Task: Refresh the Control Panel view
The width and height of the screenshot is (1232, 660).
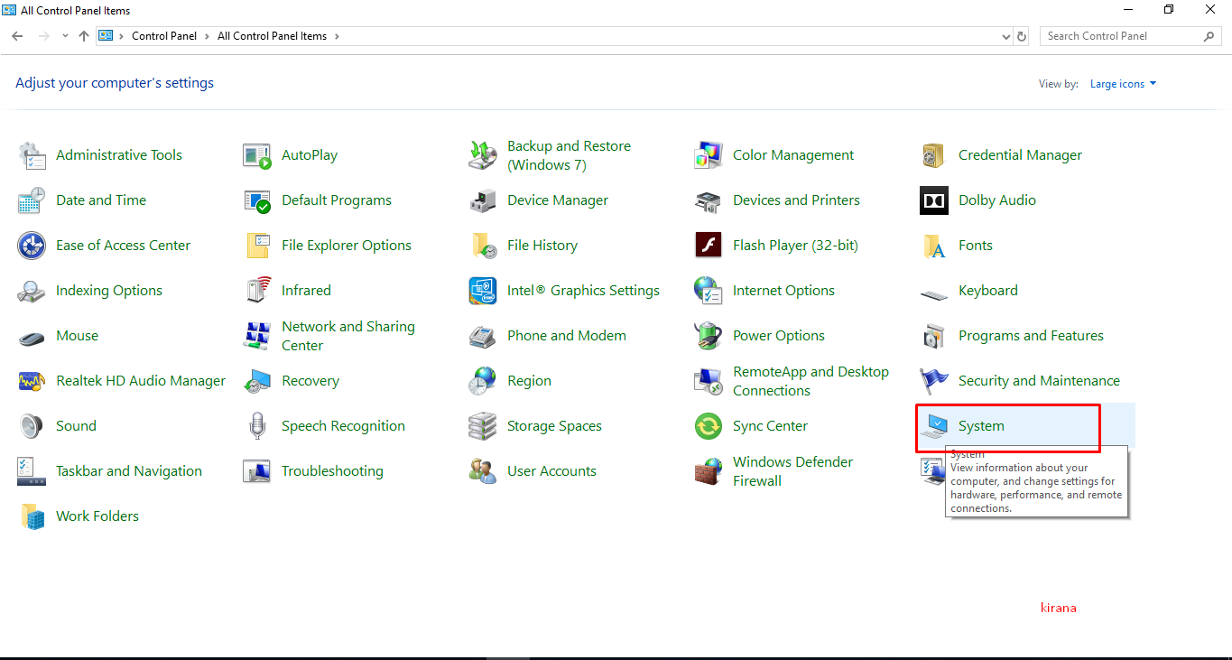Action: point(1022,36)
